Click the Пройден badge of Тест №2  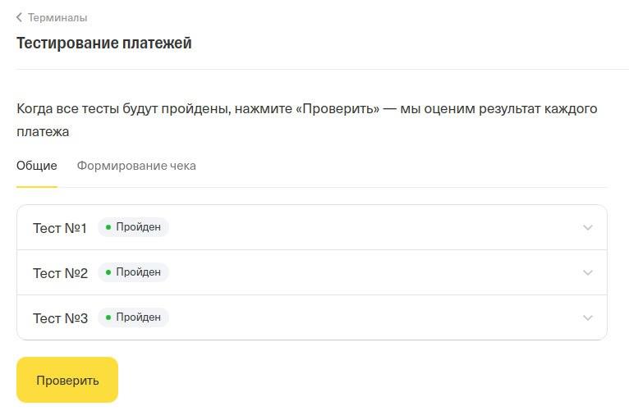[134, 272]
